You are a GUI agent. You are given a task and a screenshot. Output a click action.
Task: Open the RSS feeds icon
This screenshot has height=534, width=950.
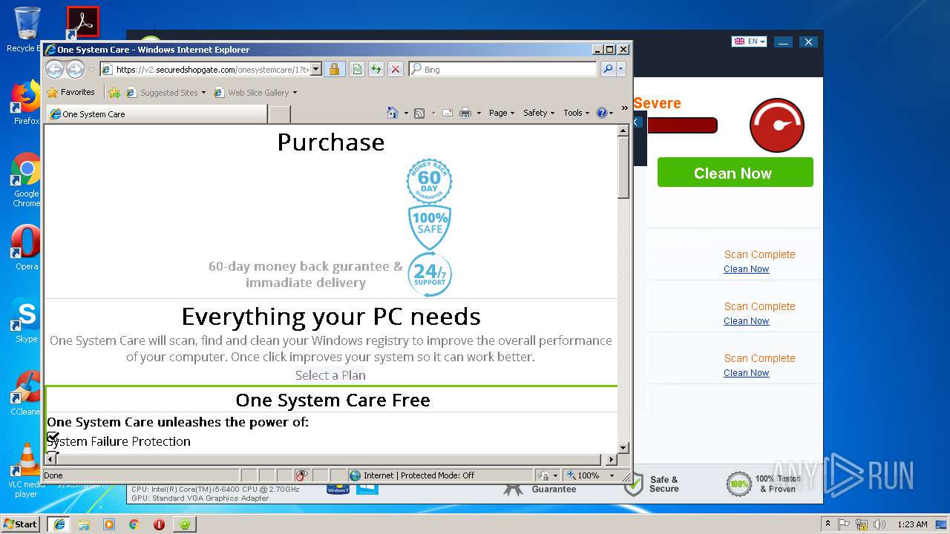pyautogui.click(x=419, y=113)
